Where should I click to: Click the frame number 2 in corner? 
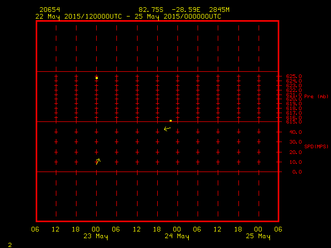[10, 245]
